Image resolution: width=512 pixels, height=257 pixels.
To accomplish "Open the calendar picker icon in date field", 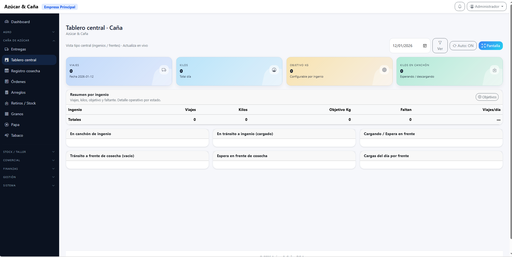I will (x=425, y=46).
